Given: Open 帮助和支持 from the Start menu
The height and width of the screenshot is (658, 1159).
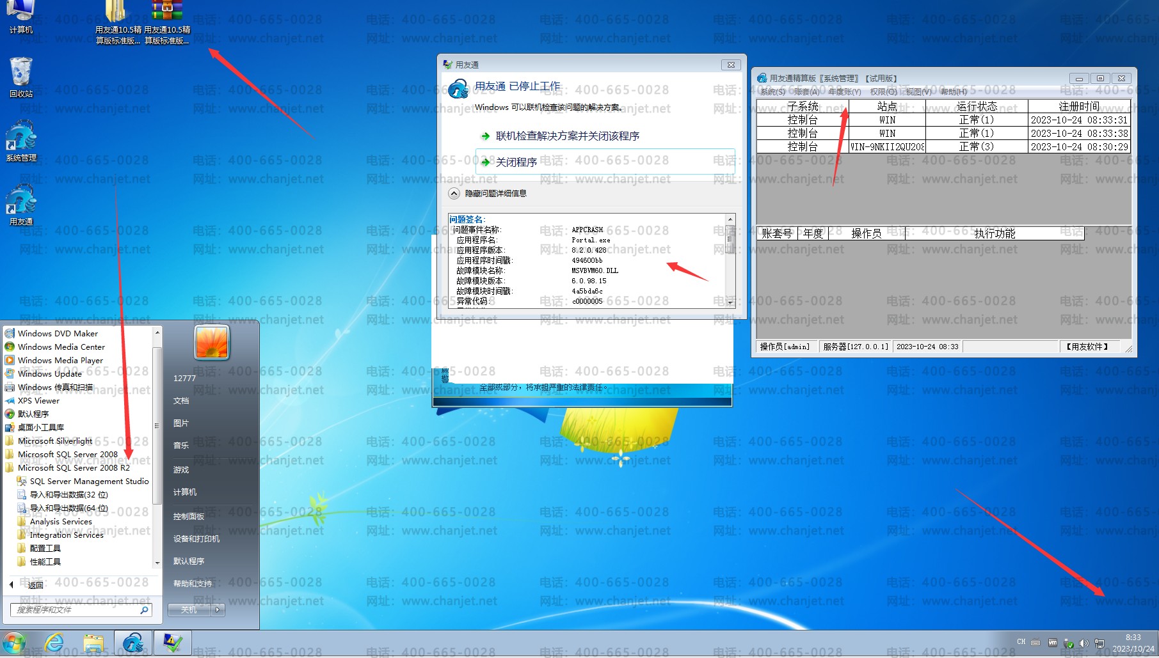Looking at the screenshot, I should pos(193,583).
